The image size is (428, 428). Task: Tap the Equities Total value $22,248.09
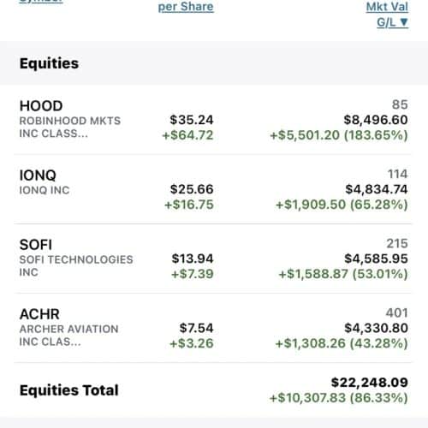[x=370, y=383]
